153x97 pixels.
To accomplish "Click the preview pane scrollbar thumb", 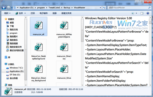I will (x=150, y=21).
